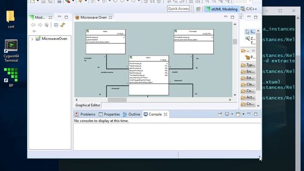Viewport: 304px width, 171px height.
Task: Open the Display Selected Console dropdown arrow
Action: point(232,114)
